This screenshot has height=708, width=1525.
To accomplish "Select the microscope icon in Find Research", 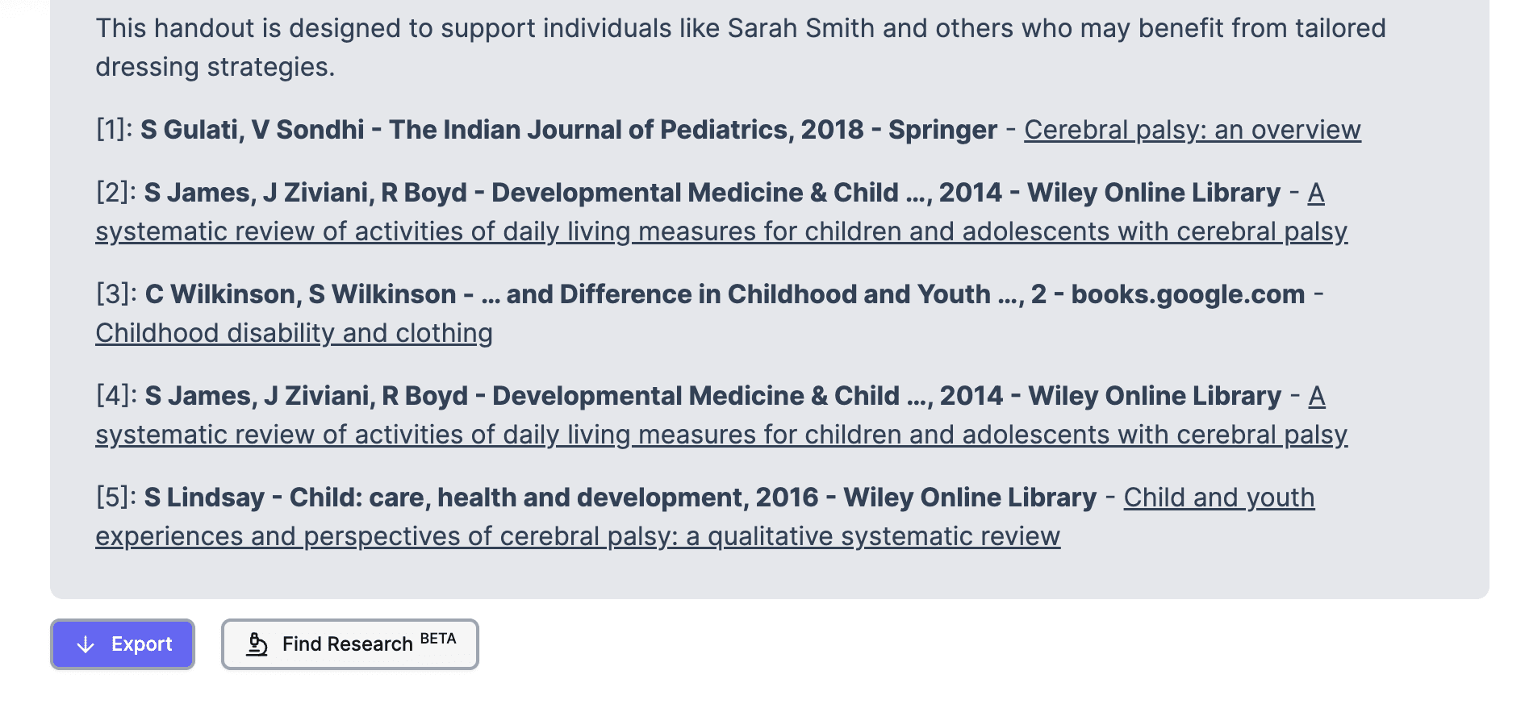I will coord(257,643).
